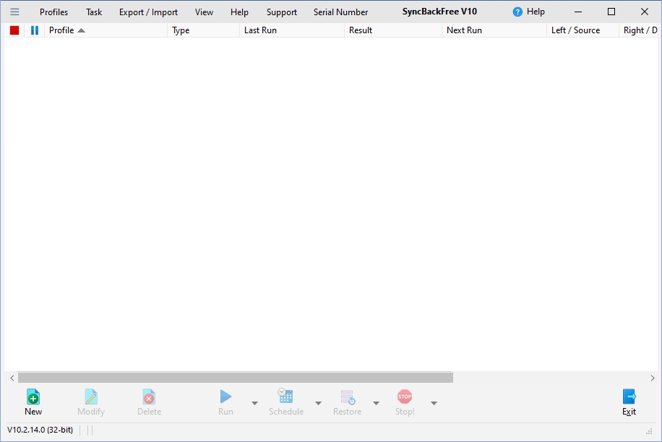
Task: Open the Stop! dropdown arrow
Action: coord(434,403)
